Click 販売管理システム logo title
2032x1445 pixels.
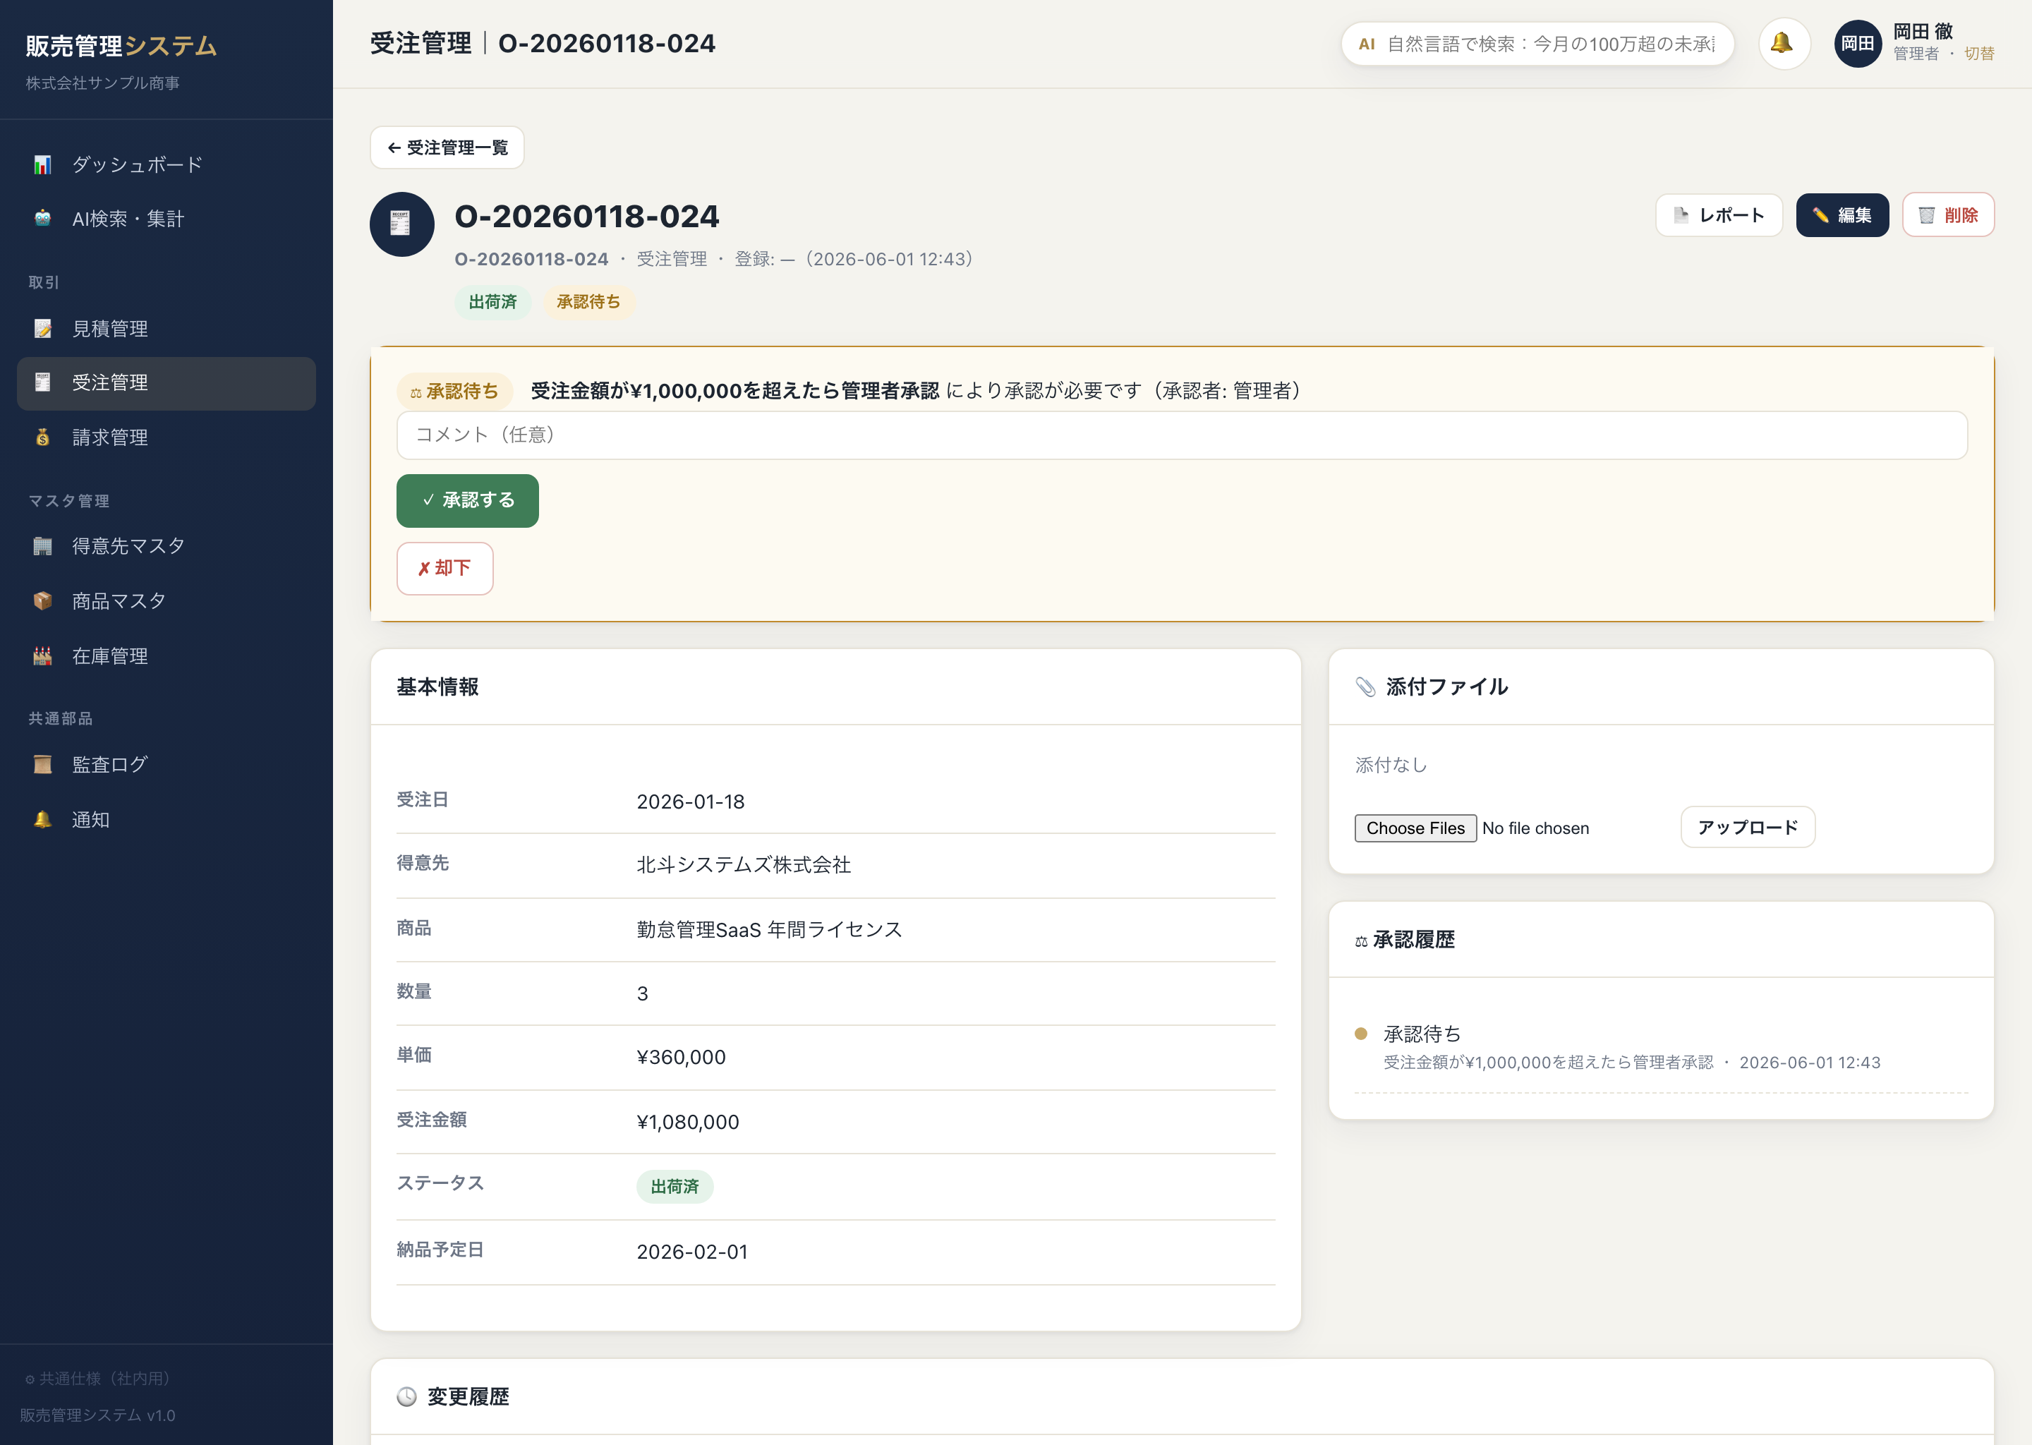click(x=121, y=45)
